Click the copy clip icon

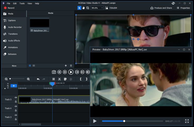65,79
